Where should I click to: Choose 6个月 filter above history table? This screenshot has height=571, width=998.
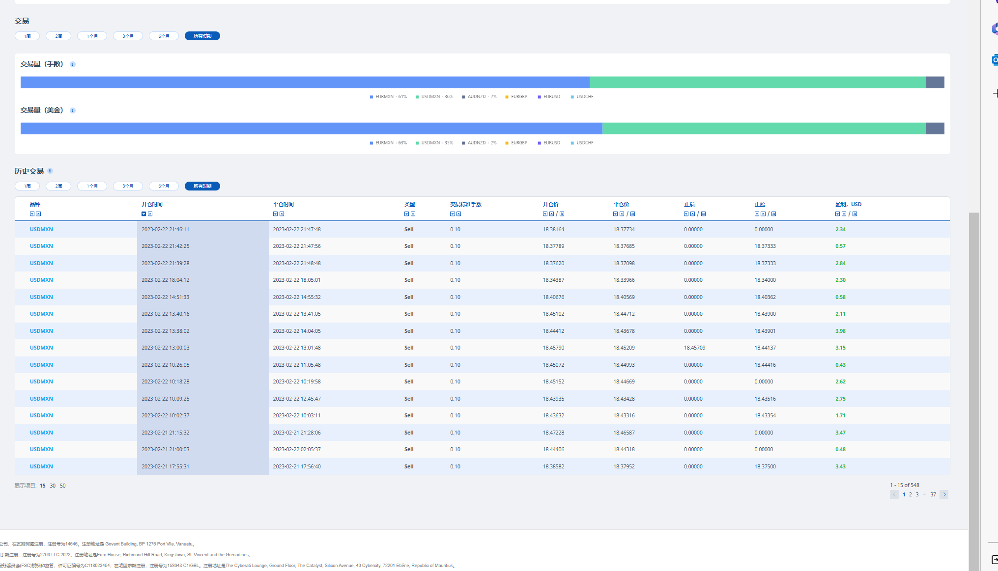coord(164,186)
